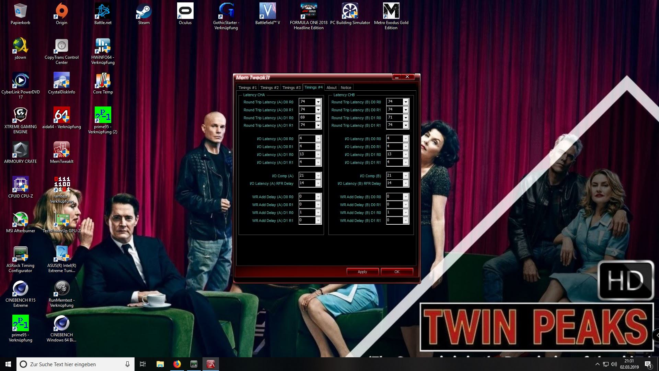Select the CrystalDiskInfo desktop icon
Image resolution: width=659 pixels, height=371 pixels.
pos(61,83)
